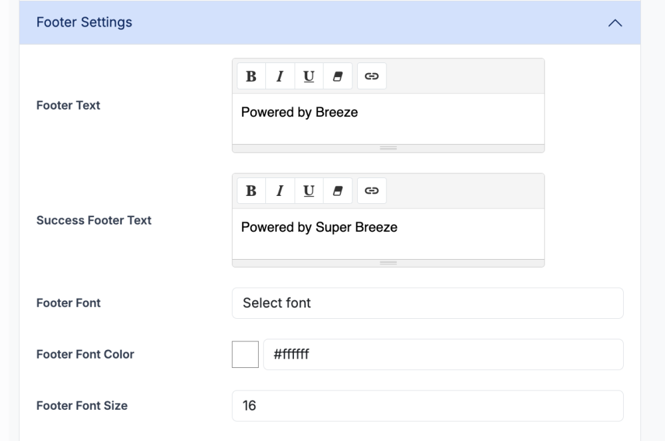Image resolution: width=665 pixels, height=441 pixels.
Task: Click Italic icon in Footer Text editor
Action: click(x=280, y=76)
